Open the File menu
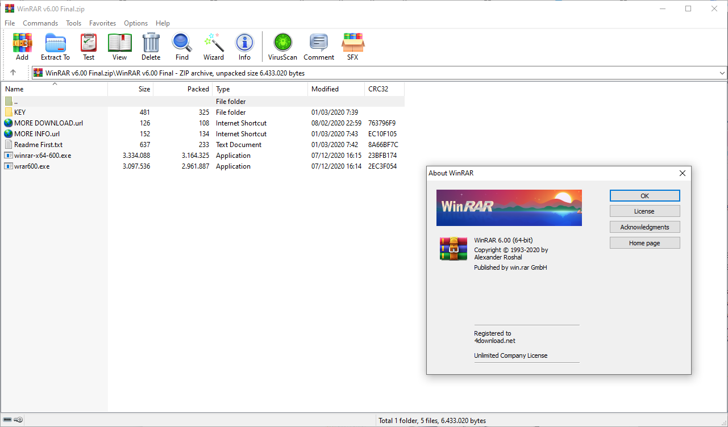 tap(10, 23)
